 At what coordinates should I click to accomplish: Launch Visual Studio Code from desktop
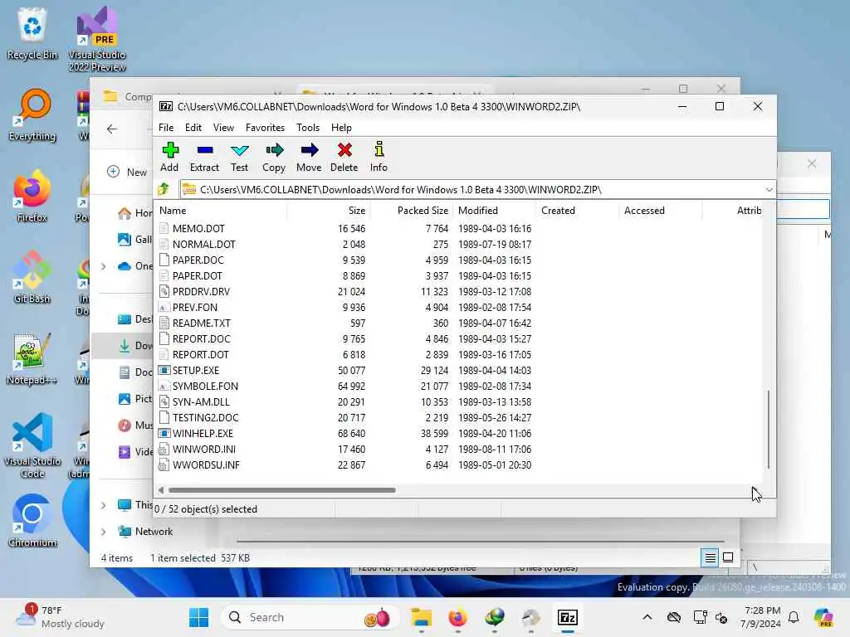point(32,445)
